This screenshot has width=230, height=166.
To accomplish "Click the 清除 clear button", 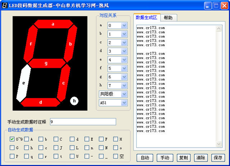I will [x=201, y=158].
